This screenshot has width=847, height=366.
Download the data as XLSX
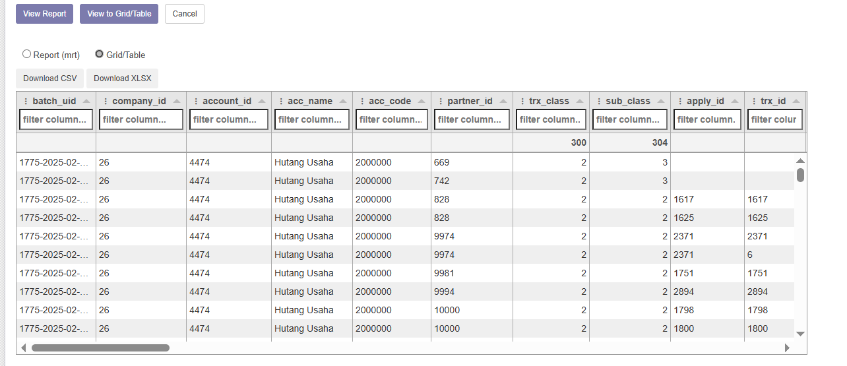(x=122, y=78)
